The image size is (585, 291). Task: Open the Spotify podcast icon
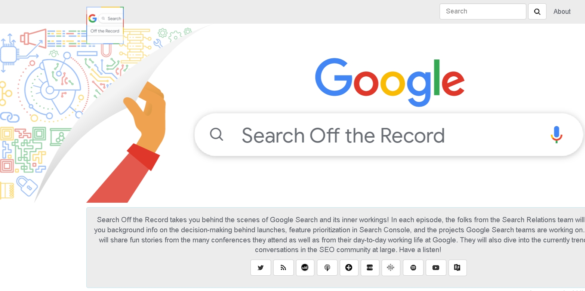pyautogui.click(x=413, y=267)
